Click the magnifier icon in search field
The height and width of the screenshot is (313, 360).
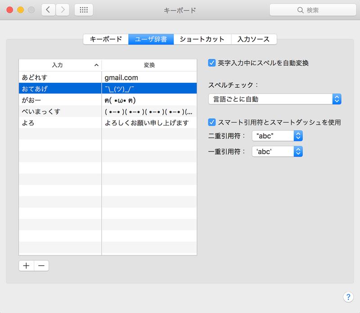[x=300, y=10]
